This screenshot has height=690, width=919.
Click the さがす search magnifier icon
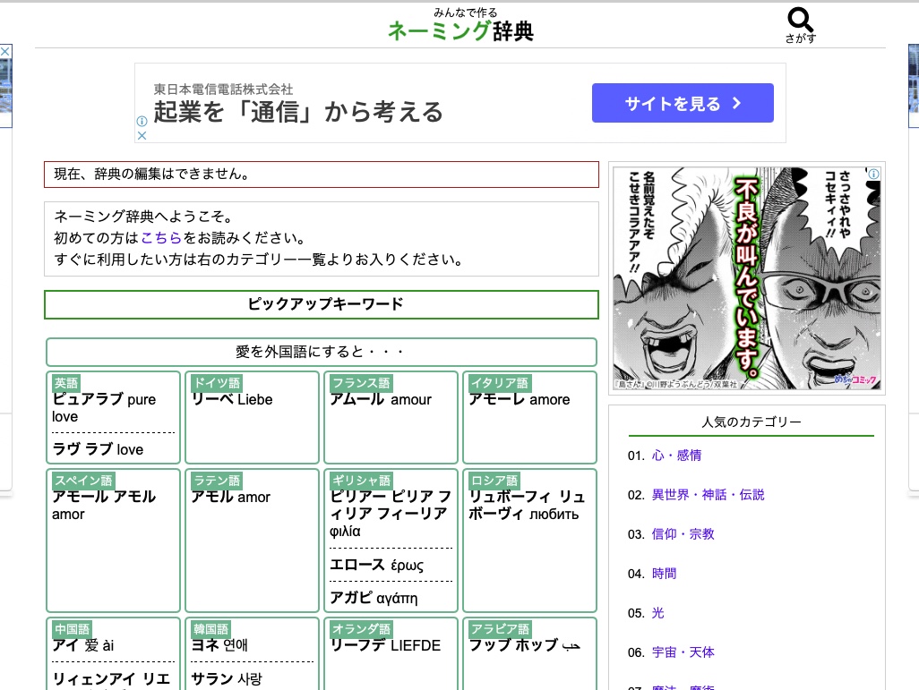coord(798,20)
